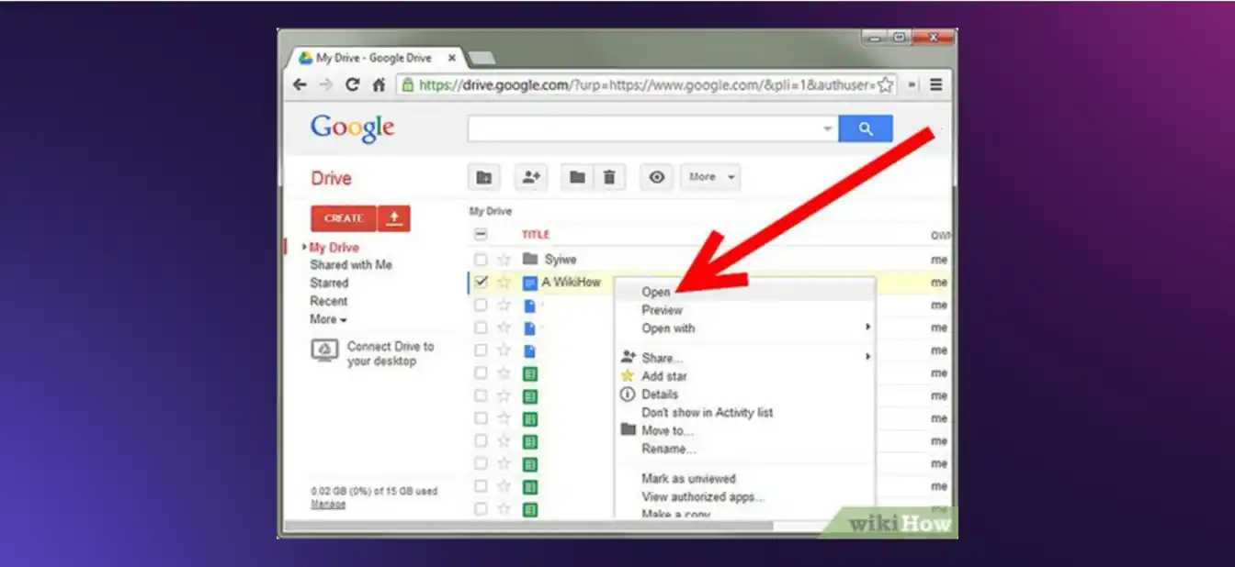Click the info icon beside Details

pyautogui.click(x=628, y=395)
